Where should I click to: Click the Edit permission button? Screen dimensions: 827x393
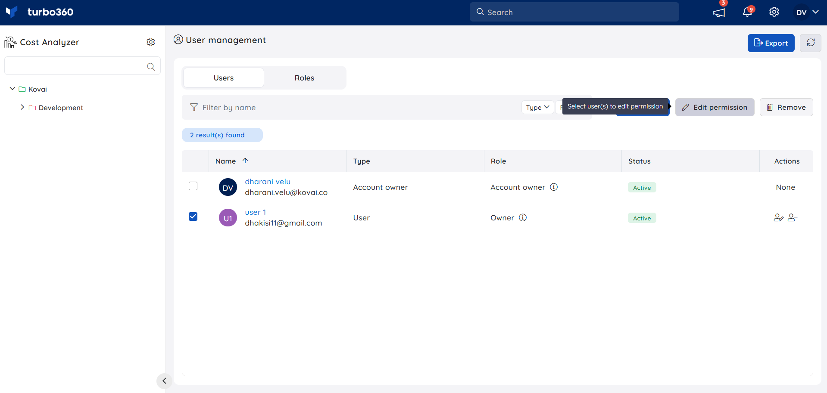point(715,107)
